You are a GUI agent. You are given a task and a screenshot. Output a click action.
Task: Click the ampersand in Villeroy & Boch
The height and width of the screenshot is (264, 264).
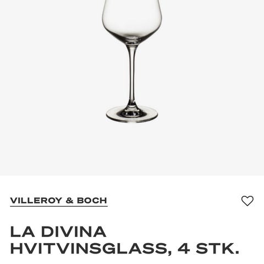pos(69,201)
